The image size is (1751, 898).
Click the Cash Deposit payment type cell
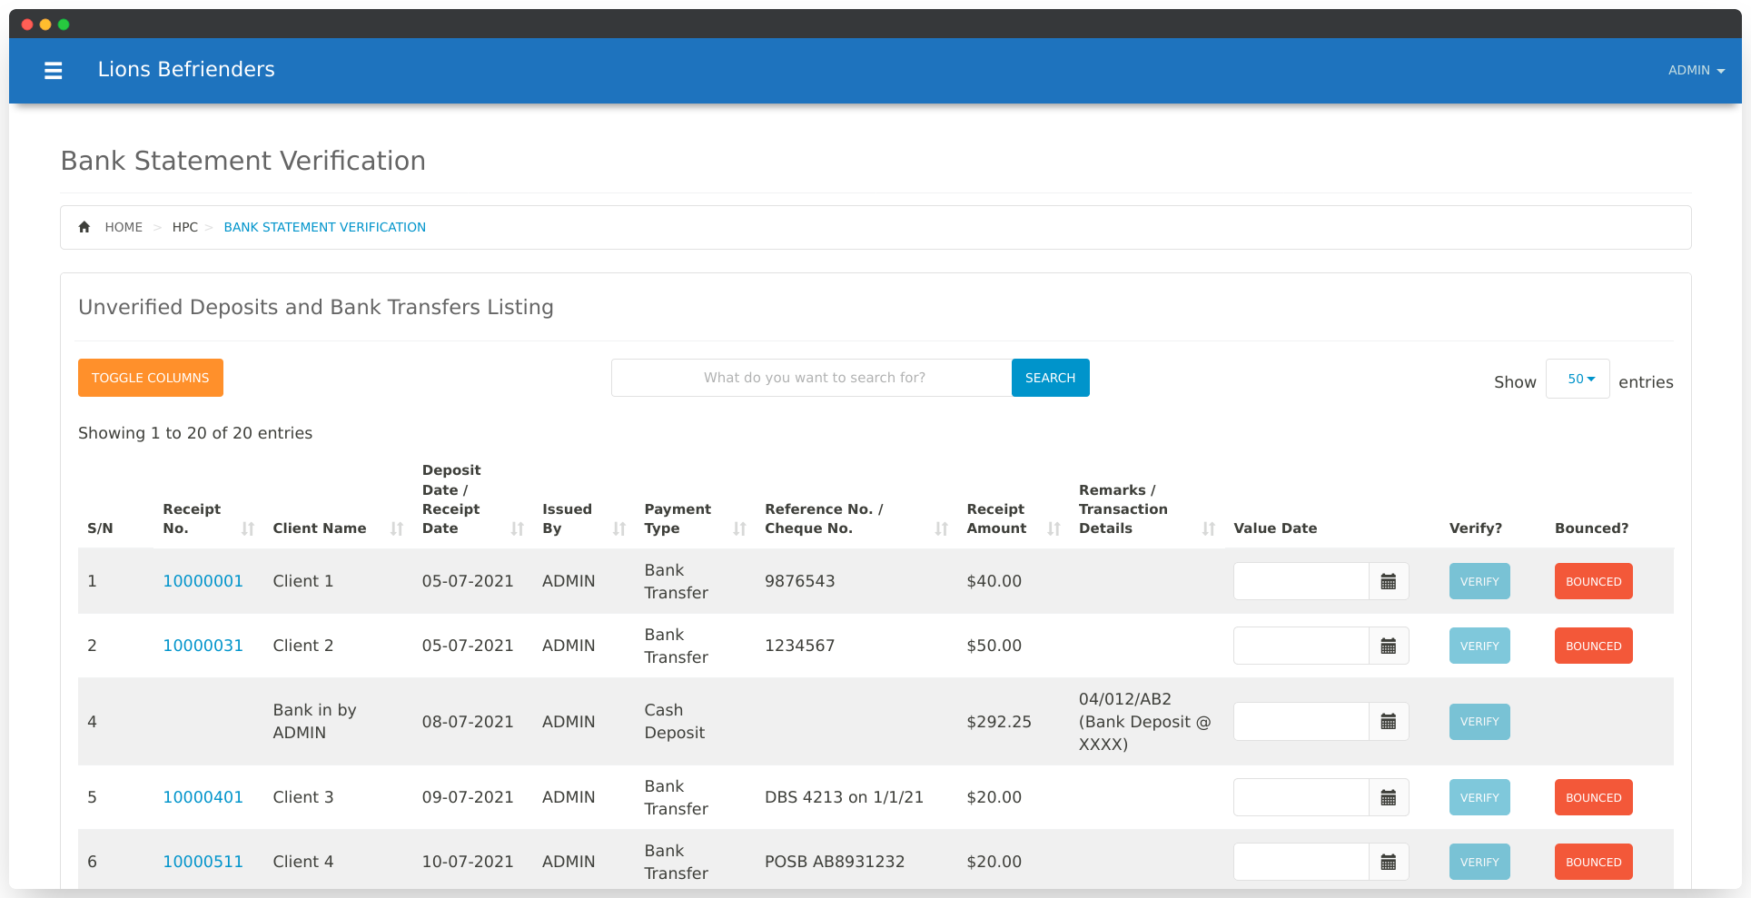pos(674,722)
